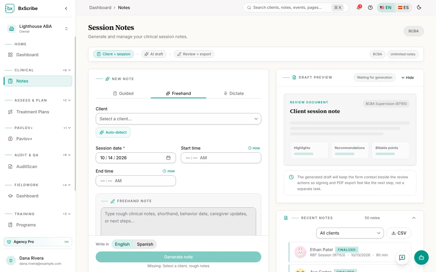This screenshot has height=272, width=436.
Task: Export recent notes as CSV
Action: click(x=399, y=233)
